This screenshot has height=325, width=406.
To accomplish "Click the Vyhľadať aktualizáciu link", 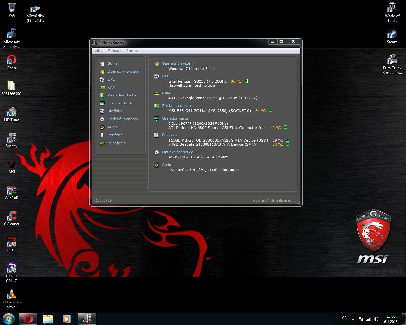I will click(x=274, y=201).
